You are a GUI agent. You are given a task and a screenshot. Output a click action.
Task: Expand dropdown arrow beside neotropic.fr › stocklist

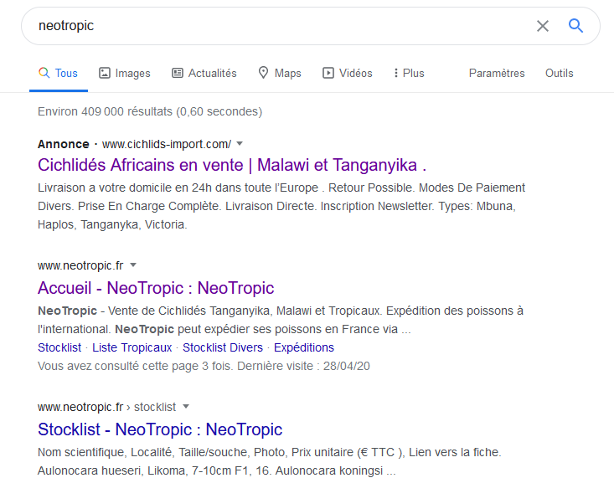(186, 406)
